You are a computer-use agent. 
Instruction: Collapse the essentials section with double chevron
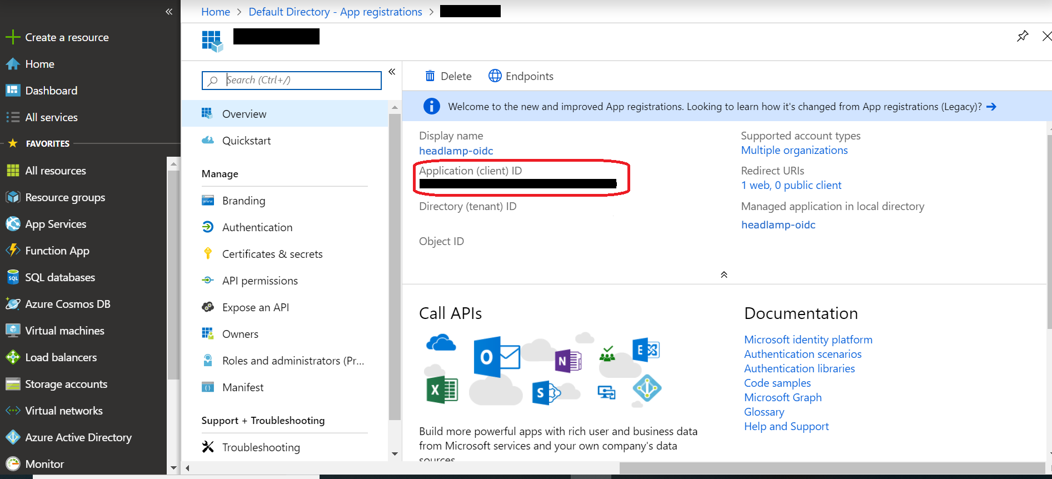coord(724,275)
